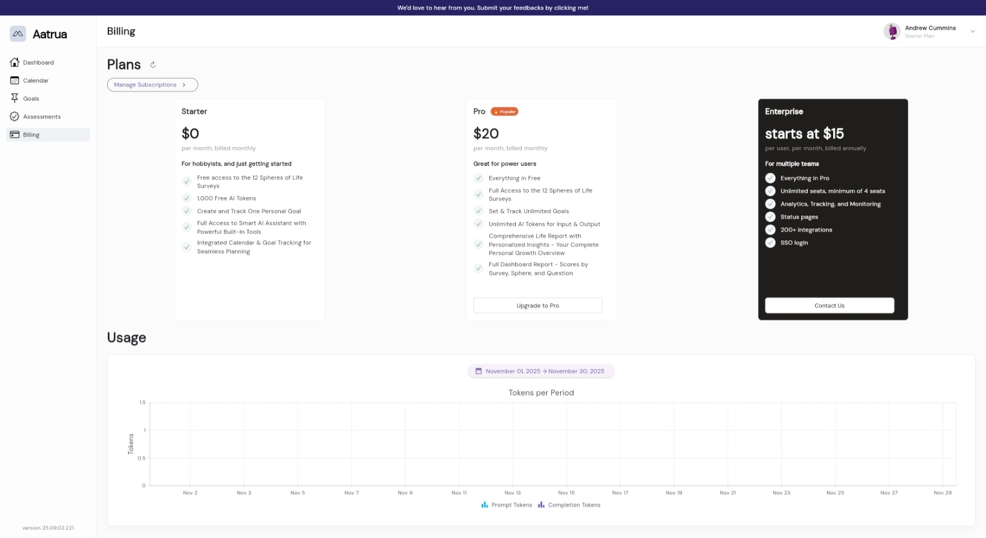Click the Upgrade to Pro button
The image size is (986, 538).
coord(537,306)
